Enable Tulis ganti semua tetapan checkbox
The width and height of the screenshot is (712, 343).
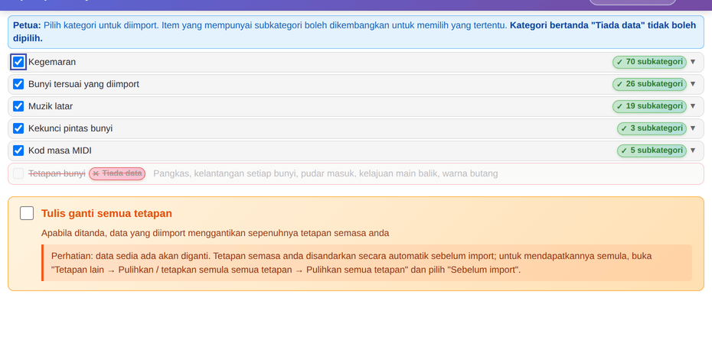[x=27, y=213]
